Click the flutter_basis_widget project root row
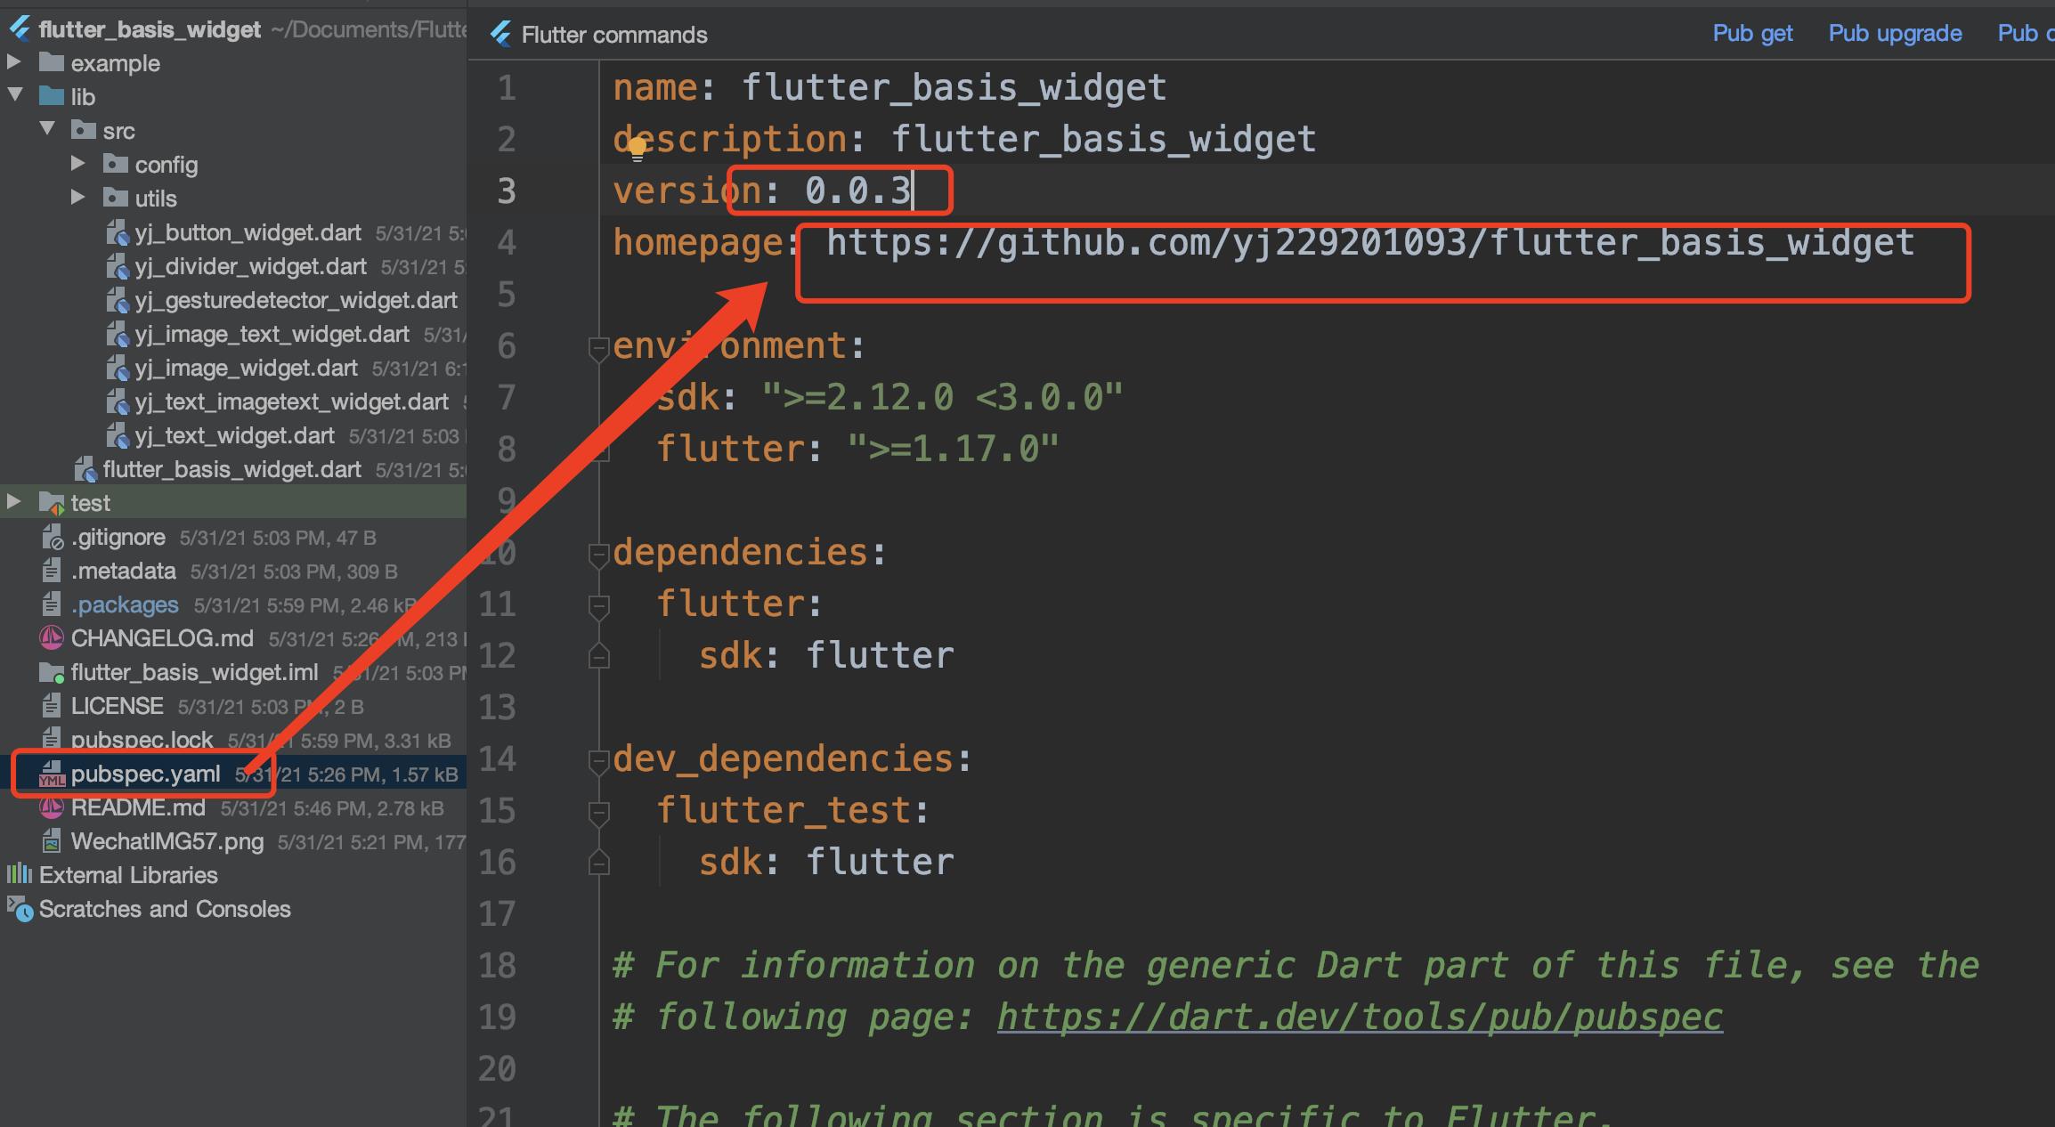The width and height of the screenshot is (2055, 1127). [233, 29]
